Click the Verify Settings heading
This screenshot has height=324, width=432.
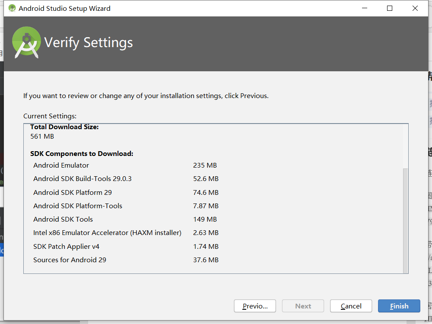coord(89,43)
